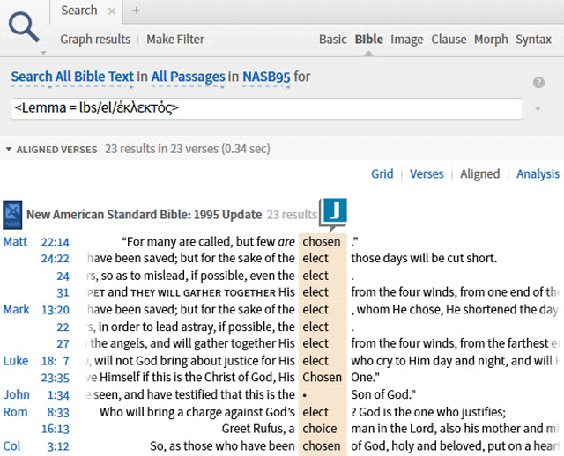
Task: Open verse reference 13:20
Action: point(55,310)
